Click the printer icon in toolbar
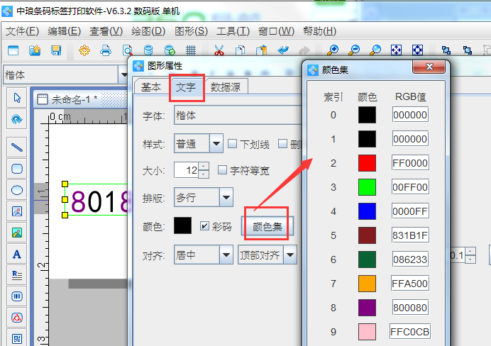The width and height of the screenshot is (491, 346). pos(106,50)
